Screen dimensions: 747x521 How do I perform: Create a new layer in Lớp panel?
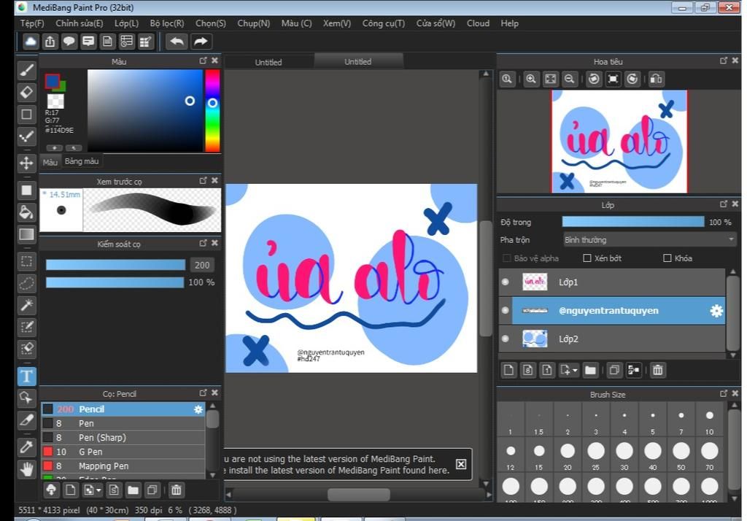tap(508, 370)
